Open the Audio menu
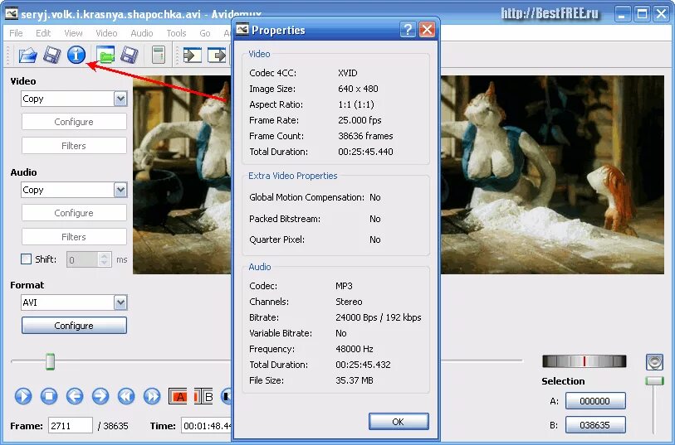This screenshot has height=445, width=675. coord(142,33)
